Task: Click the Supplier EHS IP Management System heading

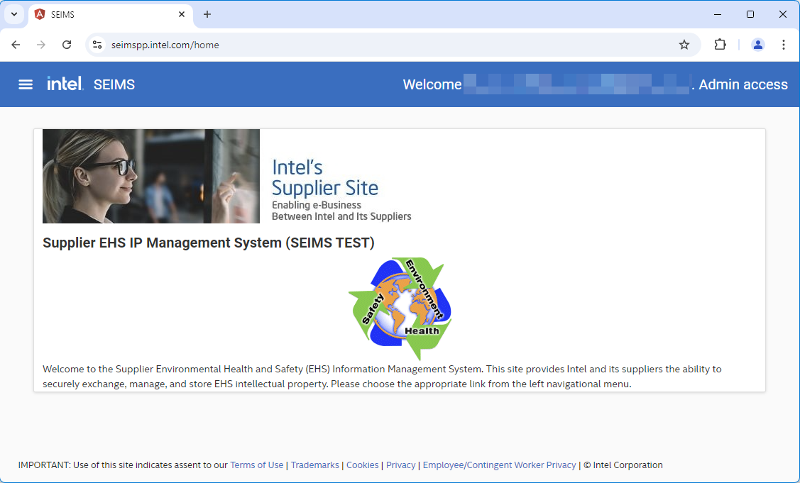Action: [x=209, y=243]
